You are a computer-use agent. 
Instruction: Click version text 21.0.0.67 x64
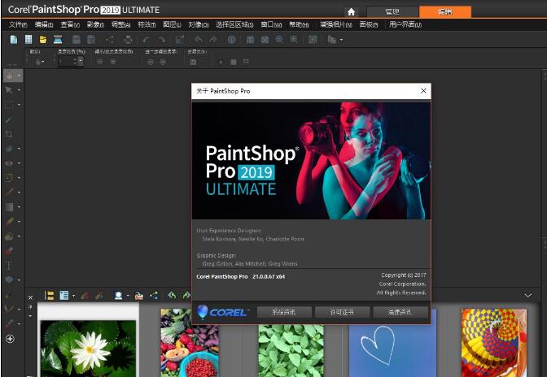pos(269,277)
